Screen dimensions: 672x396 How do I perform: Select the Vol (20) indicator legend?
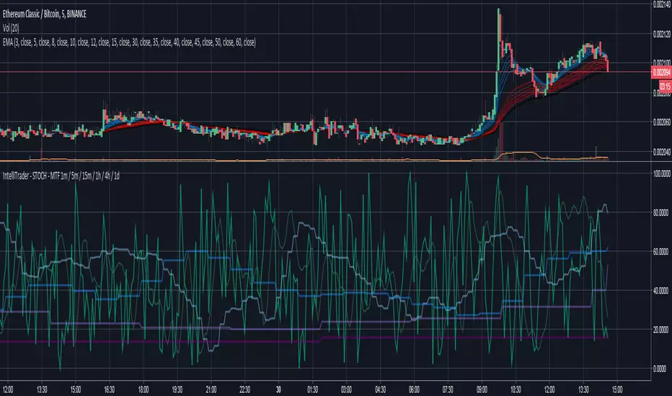coord(11,28)
